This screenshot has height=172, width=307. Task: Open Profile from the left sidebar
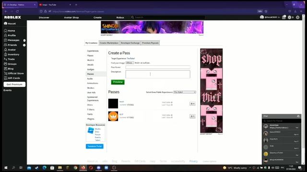pyautogui.click(x=10, y=35)
